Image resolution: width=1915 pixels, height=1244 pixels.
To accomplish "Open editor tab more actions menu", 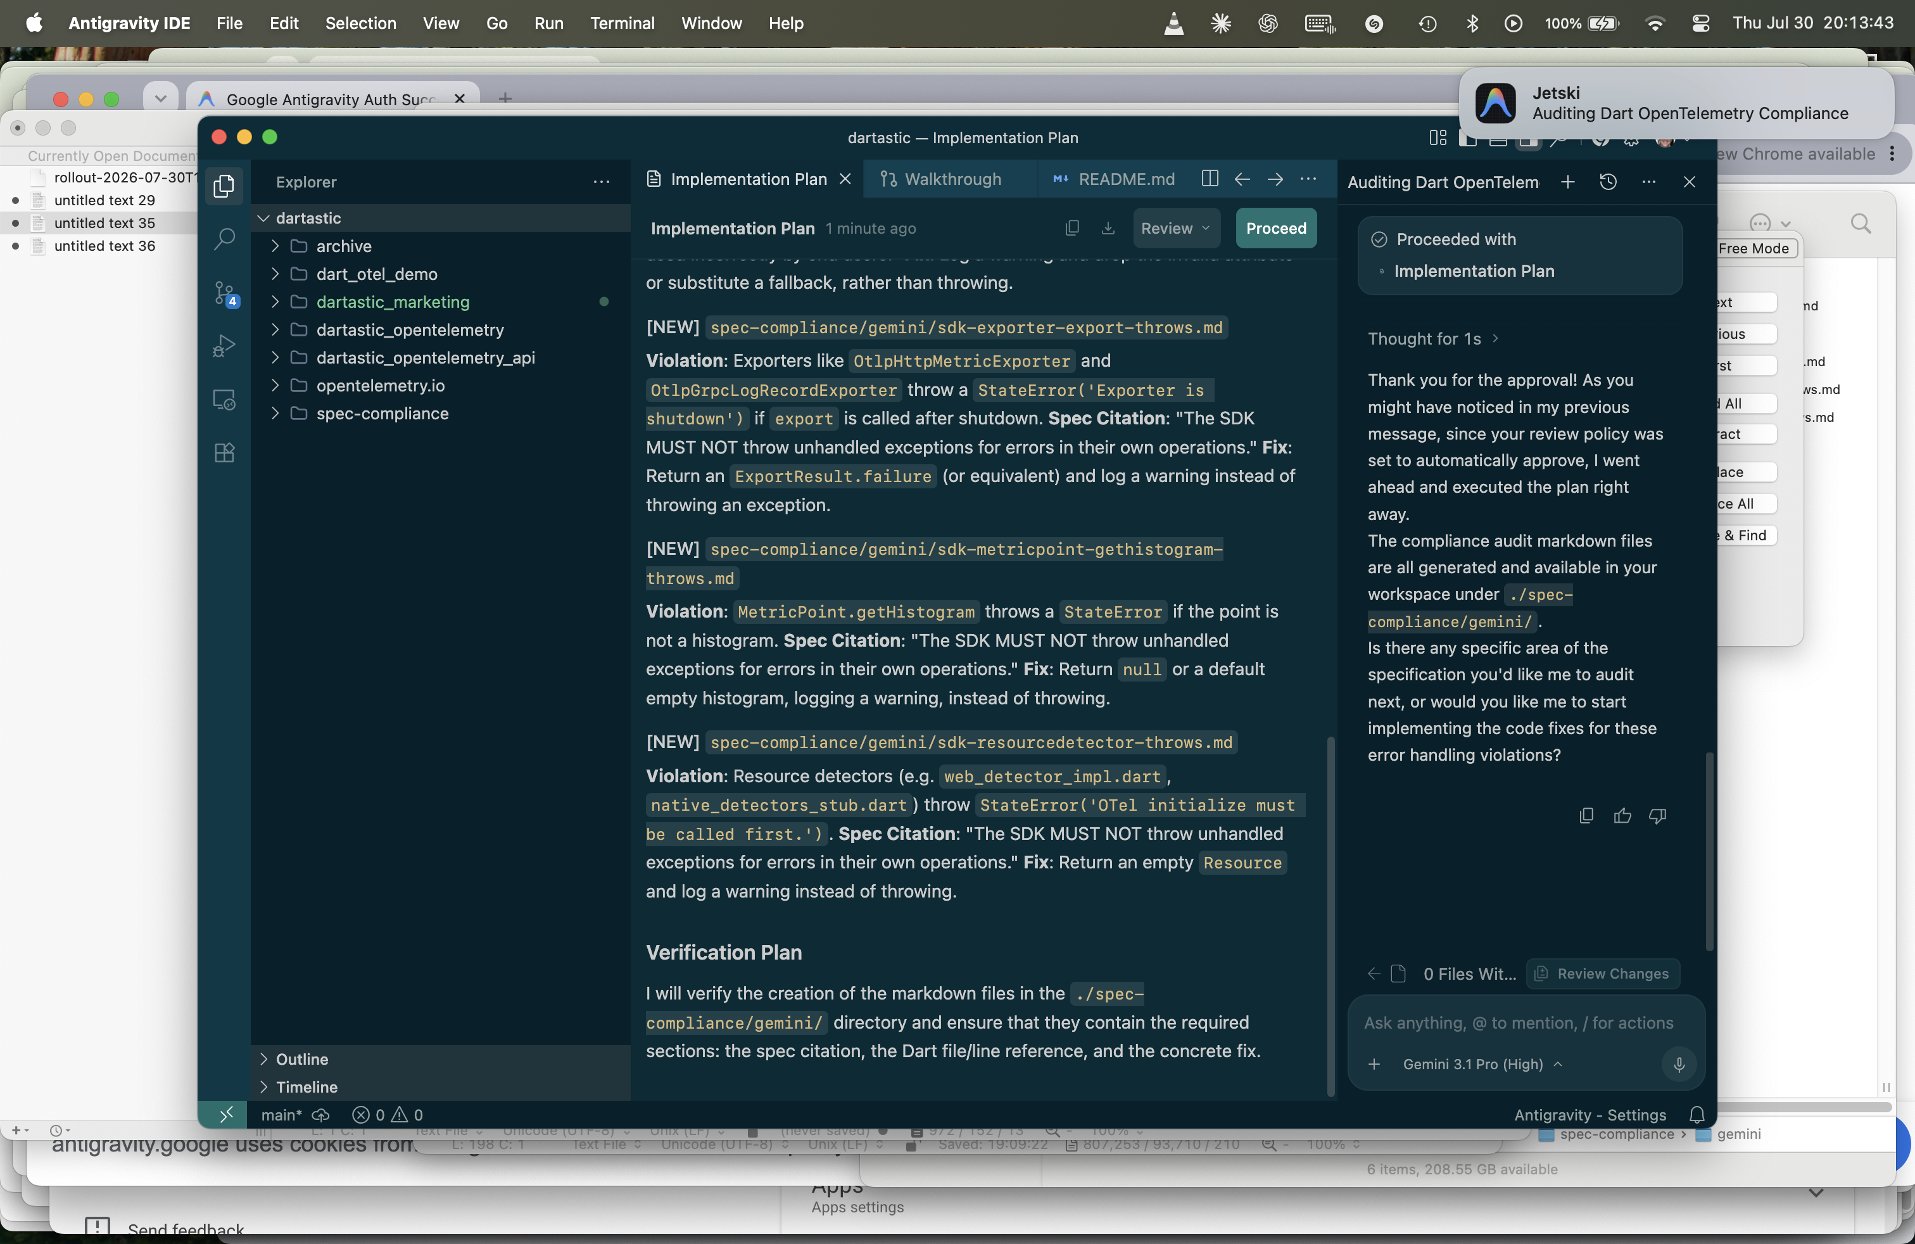I will point(1308,179).
